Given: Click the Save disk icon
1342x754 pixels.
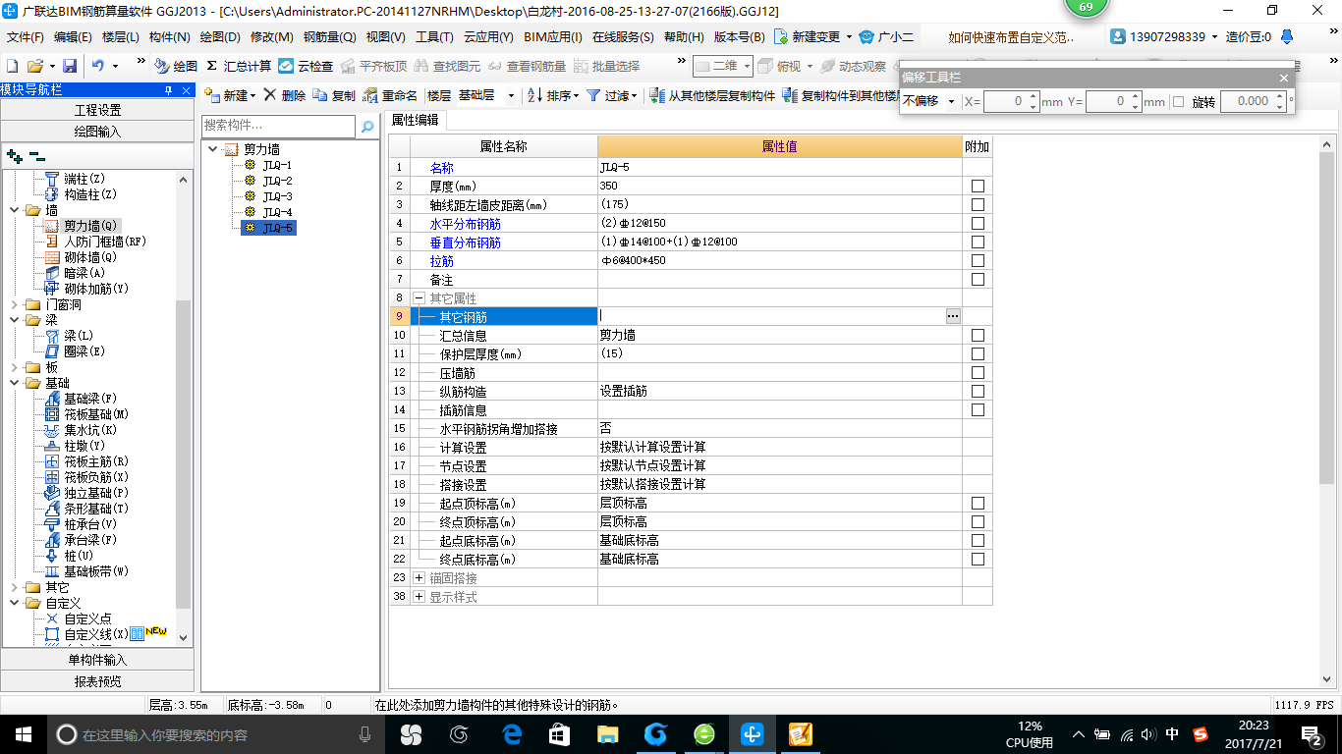Looking at the screenshot, I should [x=70, y=66].
